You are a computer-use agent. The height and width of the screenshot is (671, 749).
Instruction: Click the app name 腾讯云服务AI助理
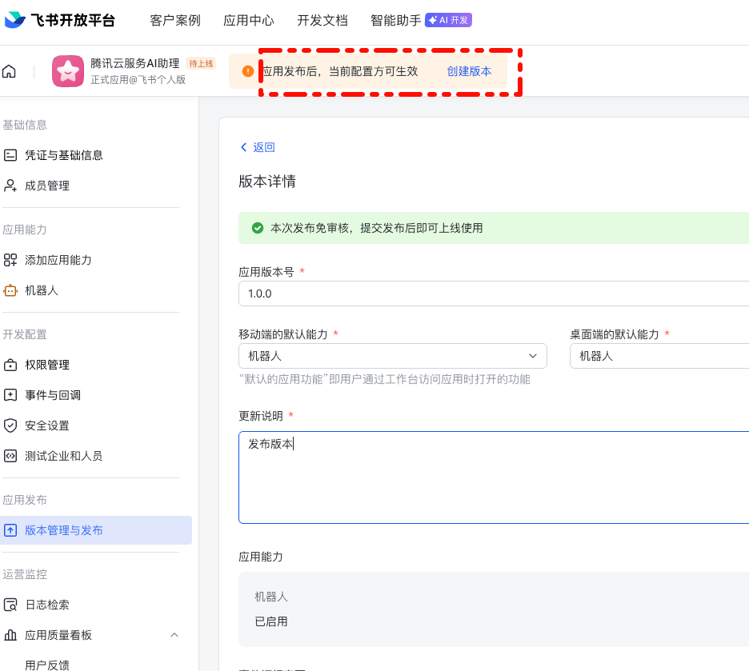click(135, 63)
